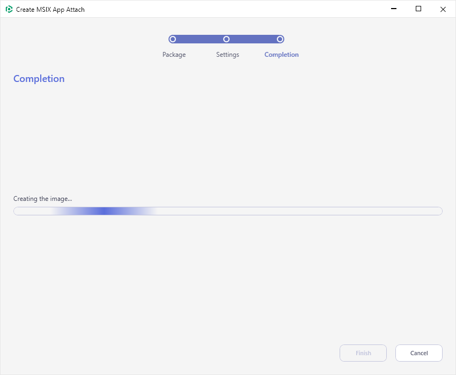Screen dimensions: 456x375
Task: Click the image creation progress bar
Action: (228, 211)
